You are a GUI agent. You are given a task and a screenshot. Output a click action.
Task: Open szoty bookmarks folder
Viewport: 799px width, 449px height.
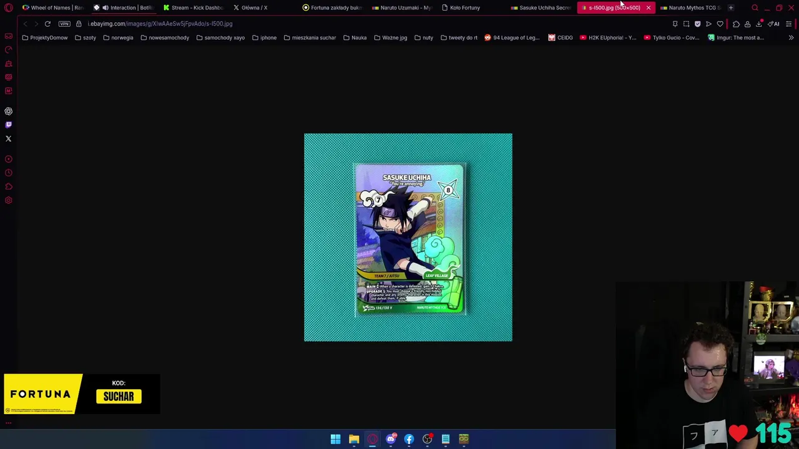pos(86,37)
